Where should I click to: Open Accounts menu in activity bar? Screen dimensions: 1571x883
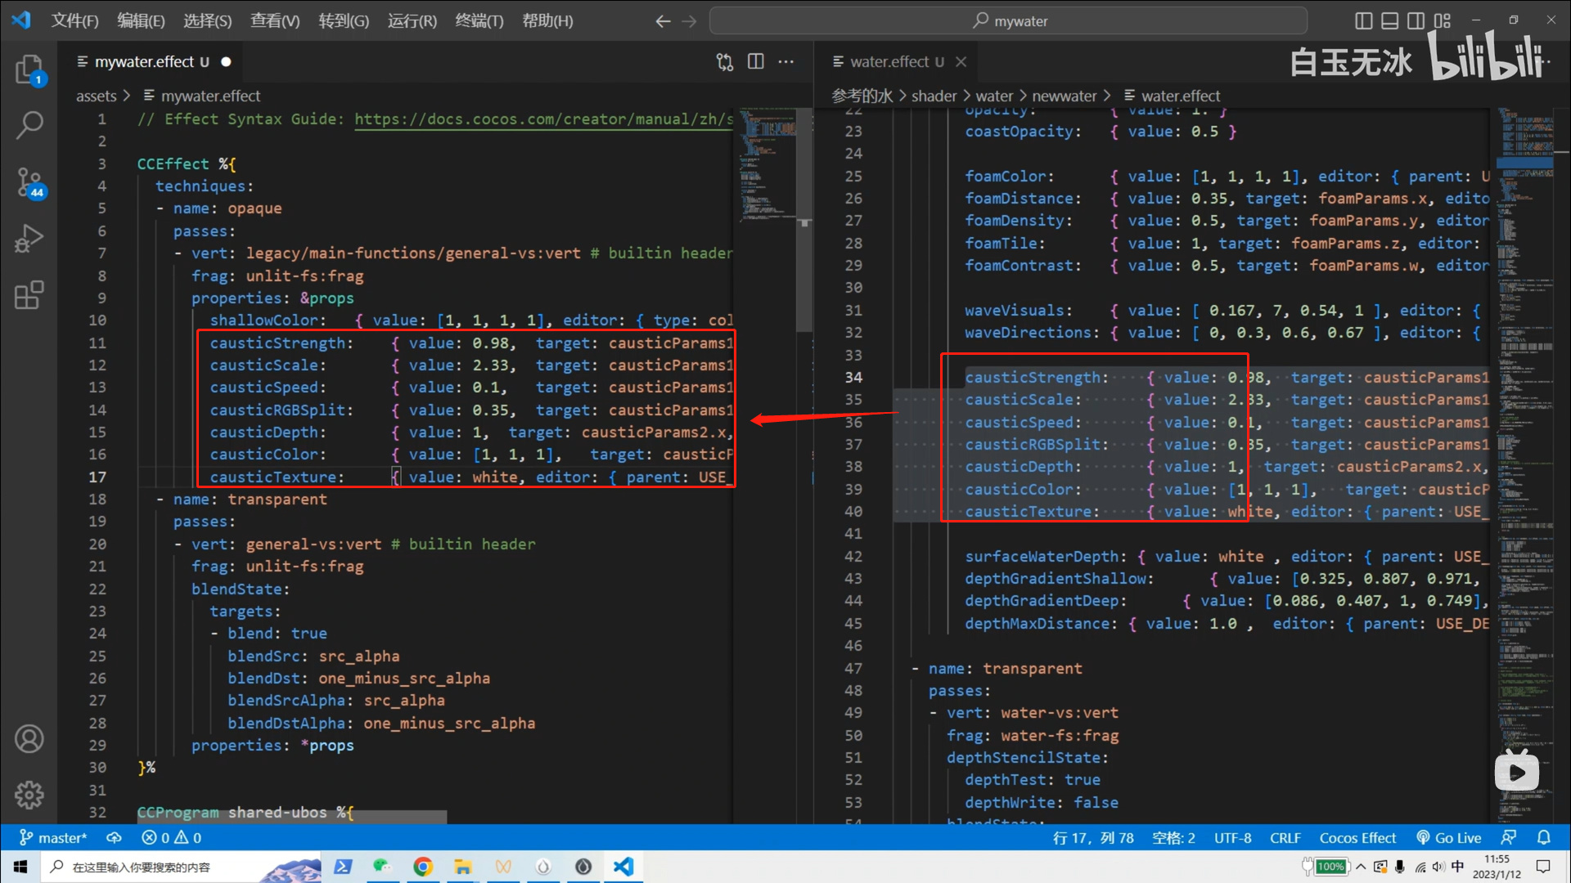(29, 739)
